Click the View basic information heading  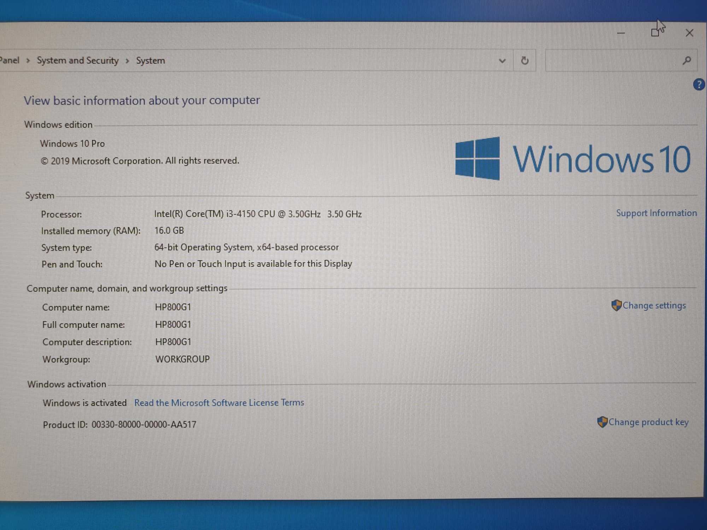(142, 100)
